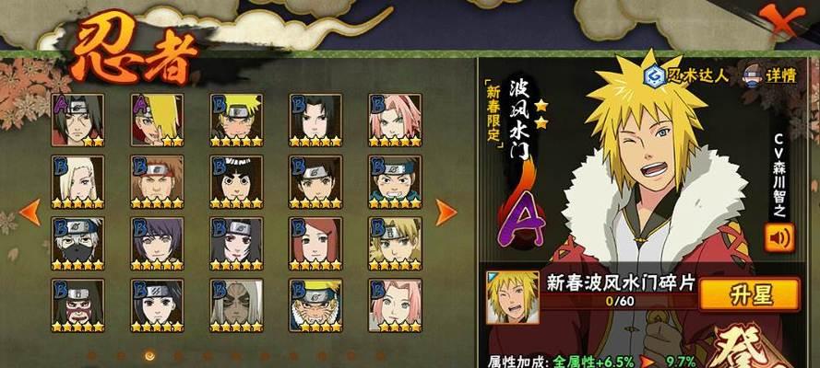This screenshot has height=368, width=820.
Task: Choose blonde Ino ninja portrait
Action: (77, 182)
